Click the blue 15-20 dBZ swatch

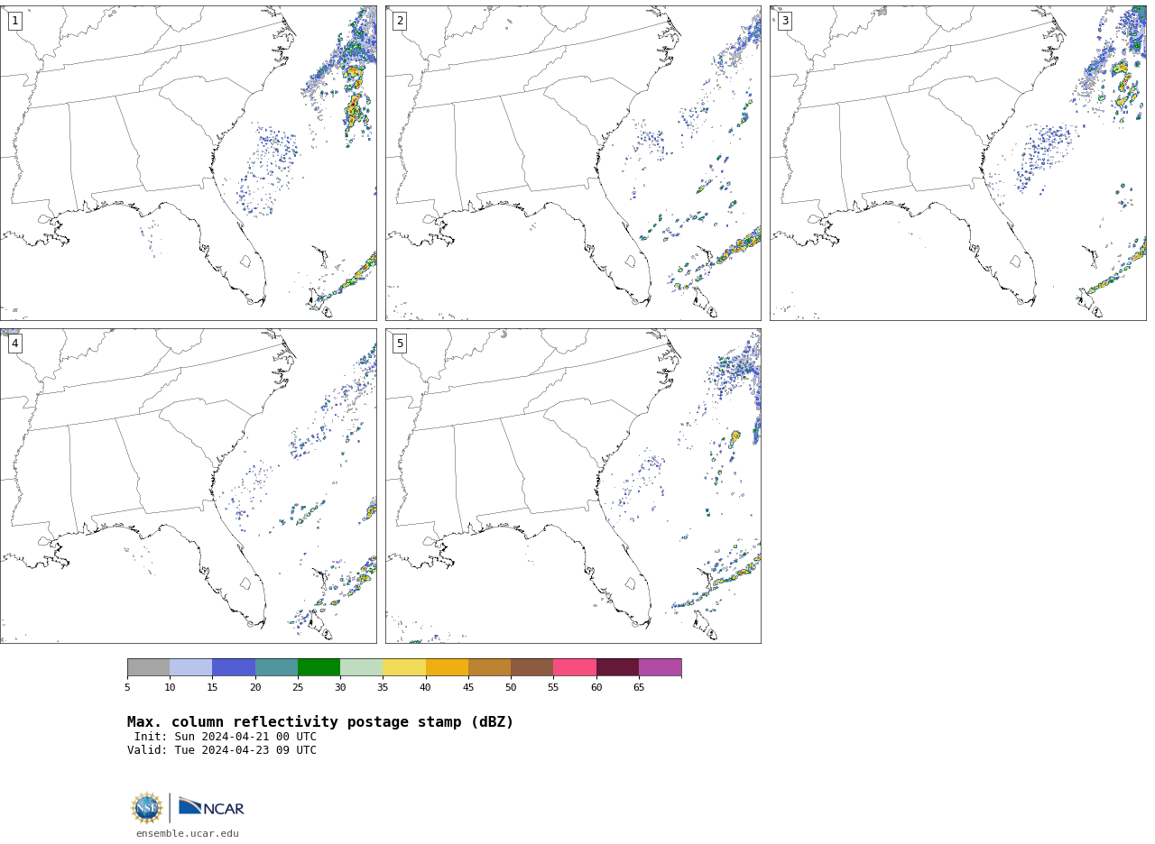pyautogui.click(x=234, y=667)
